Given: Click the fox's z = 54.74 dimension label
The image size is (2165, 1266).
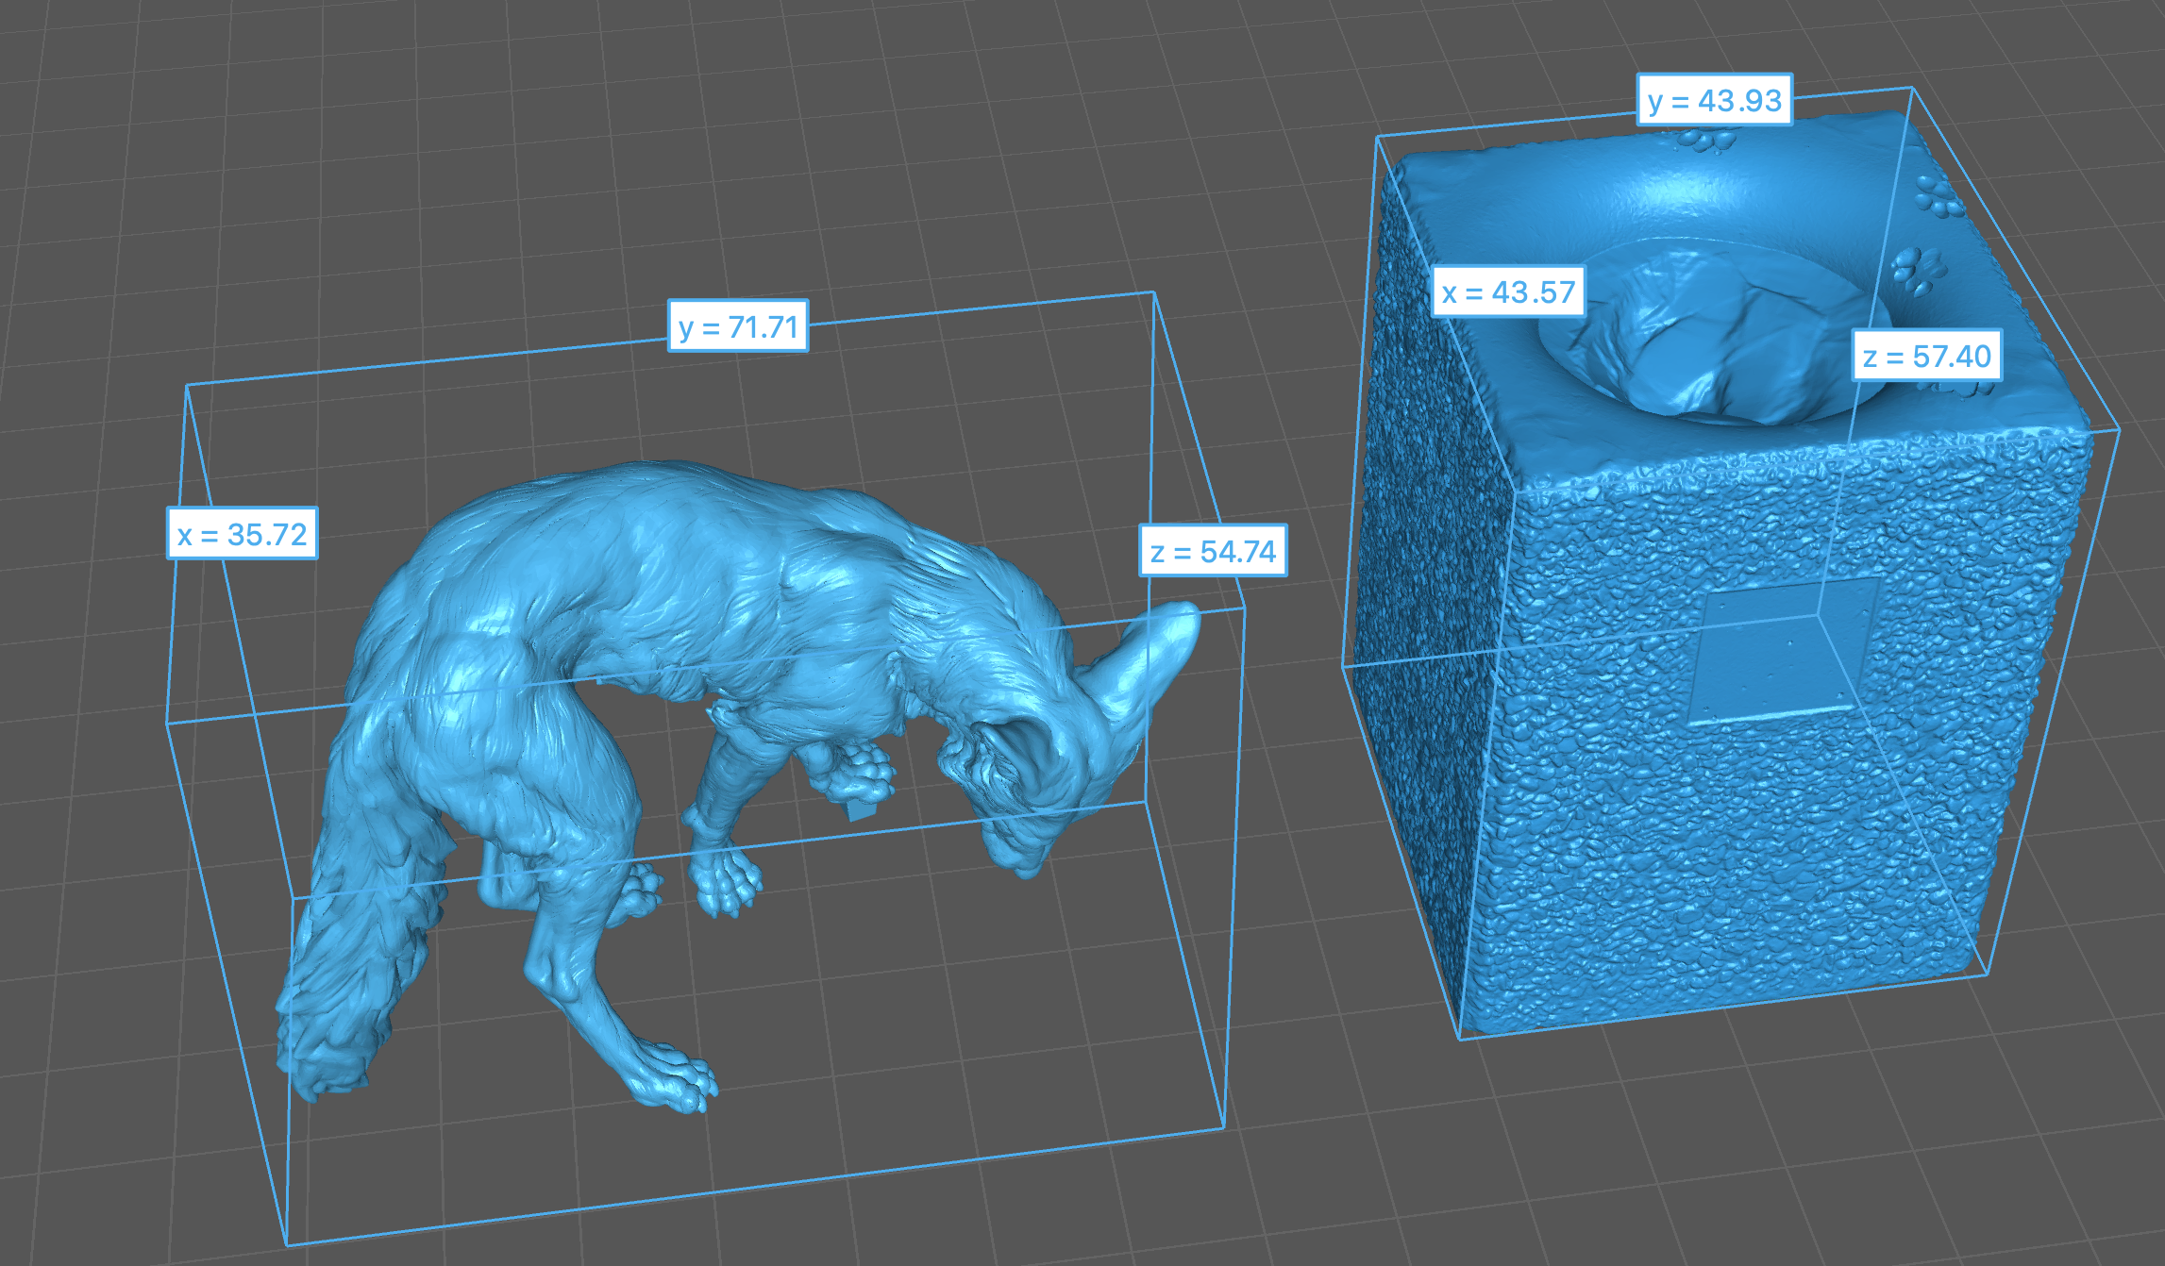Looking at the screenshot, I should (x=1213, y=551).
